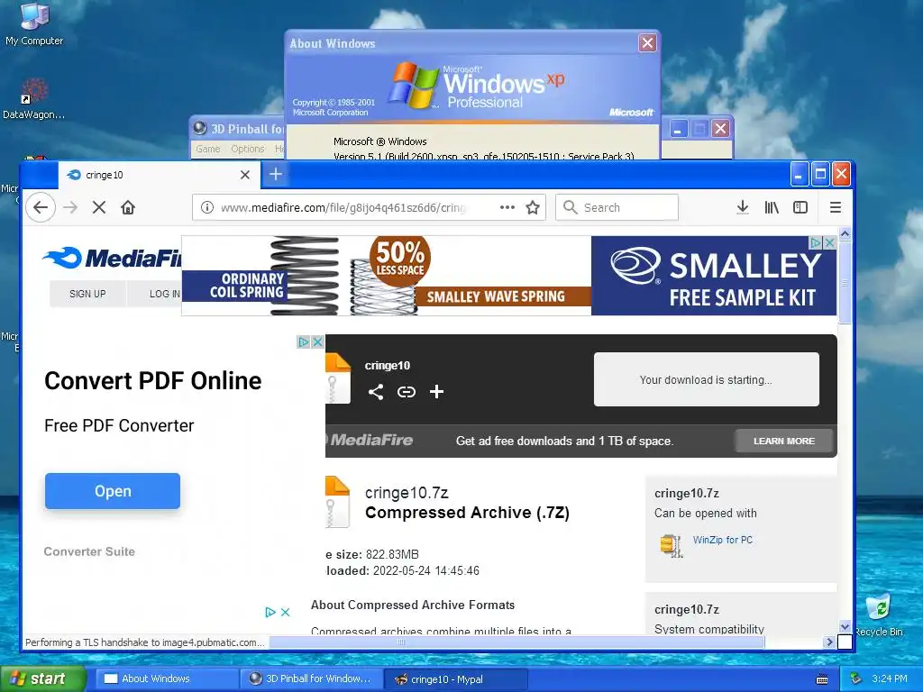Image resolution: width=923 pixels, height=692 pixels.
Task: Click the network tray icon near clock
Action: click(856, 678)
